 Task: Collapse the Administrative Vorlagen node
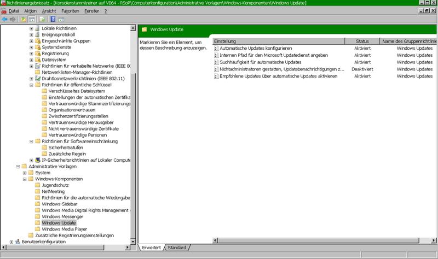pyautogui.click(x=18, y=167)
